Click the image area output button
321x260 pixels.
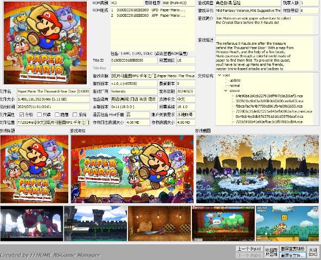[271, 252]
